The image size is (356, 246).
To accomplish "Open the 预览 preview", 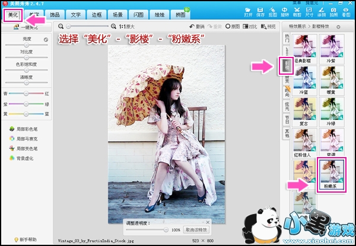I will point(268,27).
